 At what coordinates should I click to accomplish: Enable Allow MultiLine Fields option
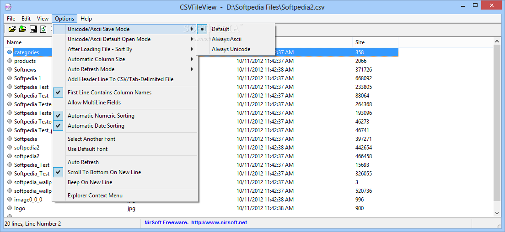125,103
